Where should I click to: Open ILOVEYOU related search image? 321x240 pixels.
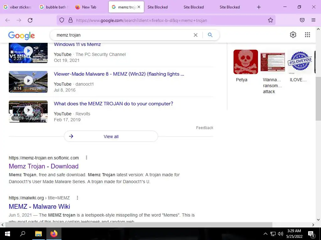coord(300,62)
